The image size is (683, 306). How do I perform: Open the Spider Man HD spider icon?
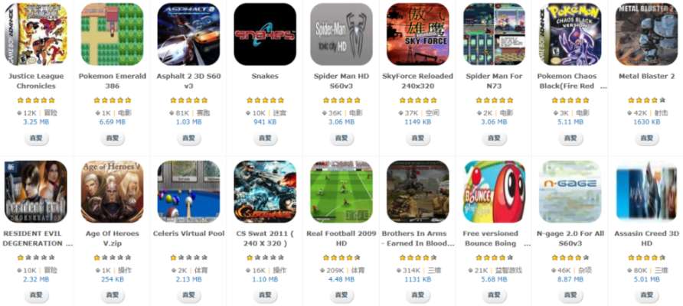[341, 34]
